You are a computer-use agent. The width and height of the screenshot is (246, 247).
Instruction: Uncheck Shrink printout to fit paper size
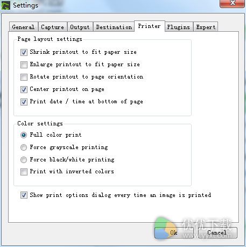point(24,52)
